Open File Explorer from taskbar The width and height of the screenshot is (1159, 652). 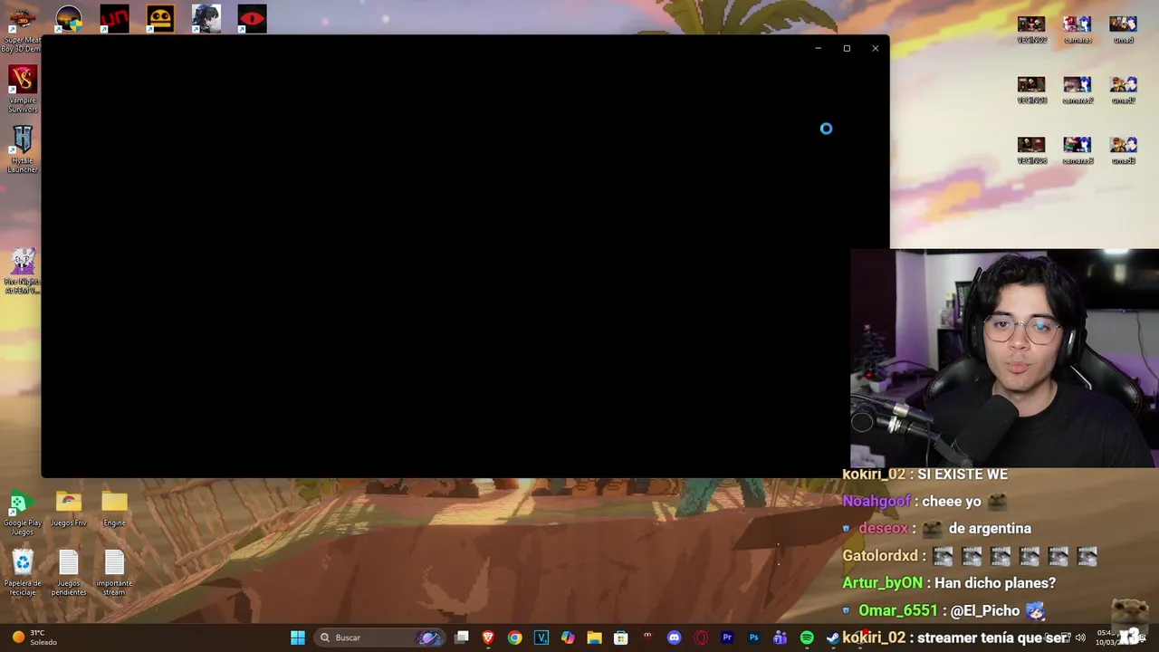[x=594, y=638]
